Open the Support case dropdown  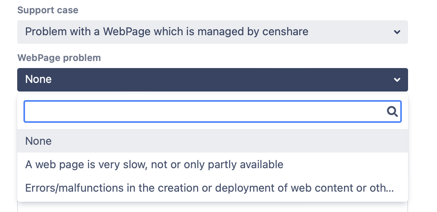[x=212, y=32]
